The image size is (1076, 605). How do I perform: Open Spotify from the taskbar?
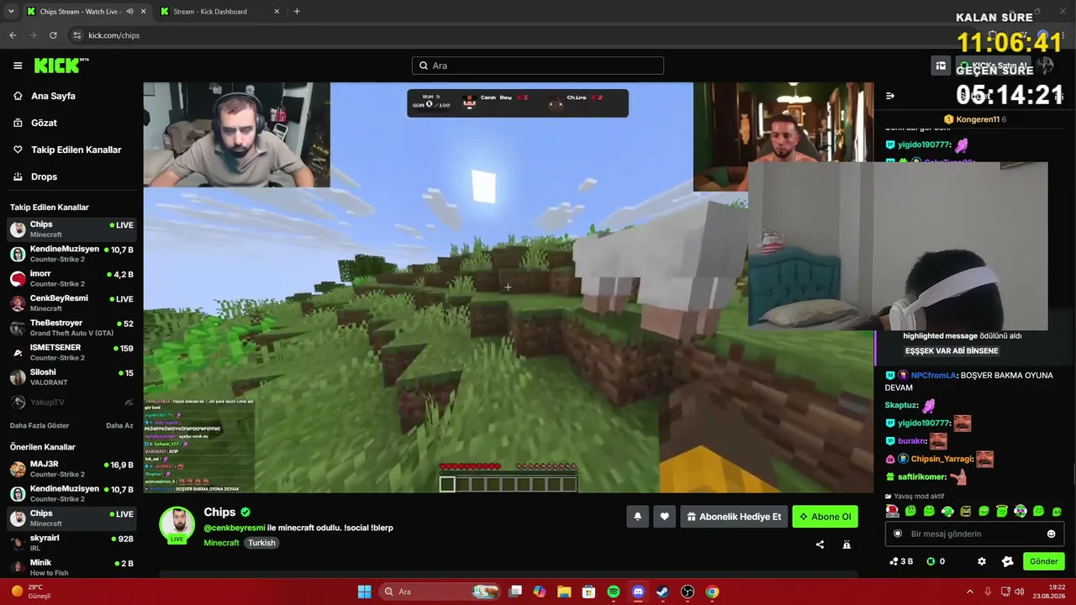(x=614, y=592)
